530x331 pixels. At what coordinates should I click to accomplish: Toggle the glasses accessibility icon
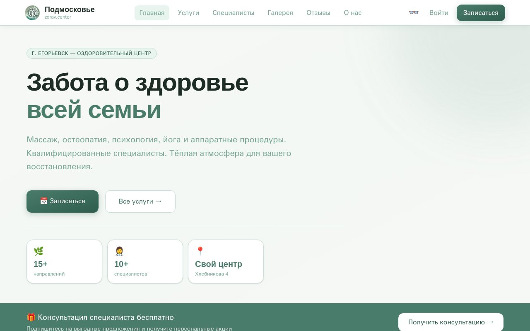tap(414, 13)
